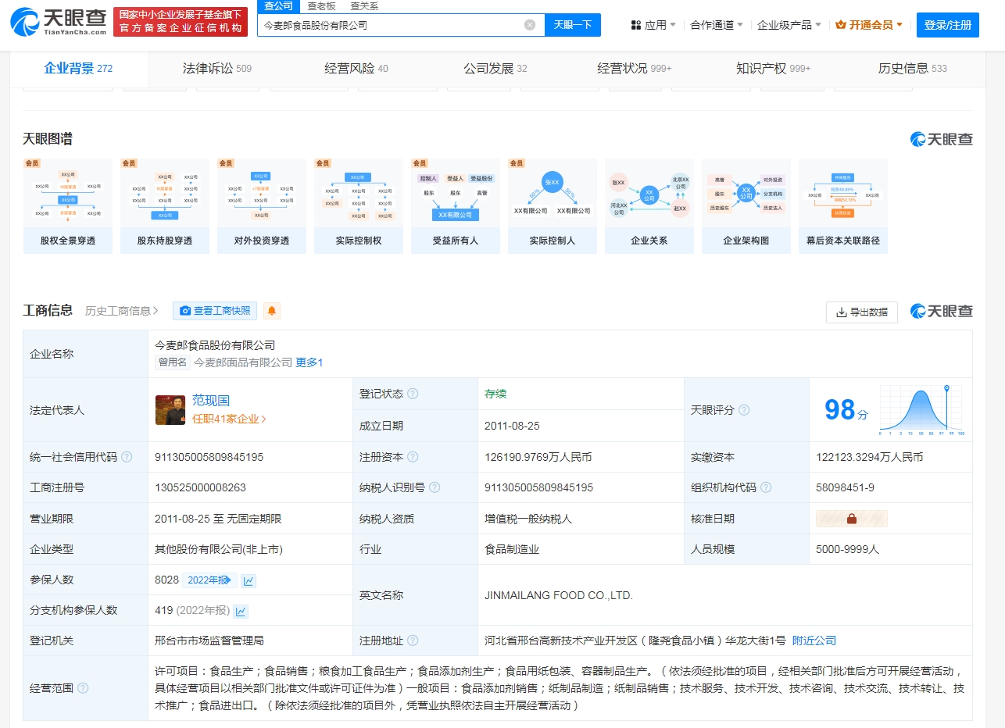
Task: Click the 天眼一下 search button
Action: (573, 25)
